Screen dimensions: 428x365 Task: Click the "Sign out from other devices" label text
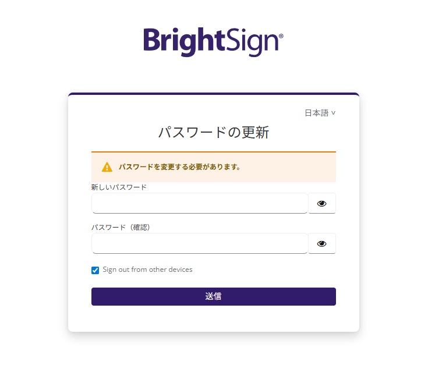point(147,270)
